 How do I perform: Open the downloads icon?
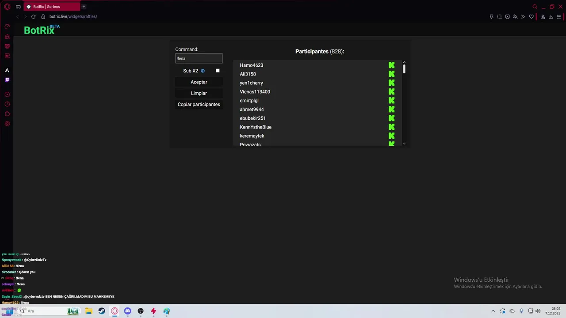(x=551, y=17)
